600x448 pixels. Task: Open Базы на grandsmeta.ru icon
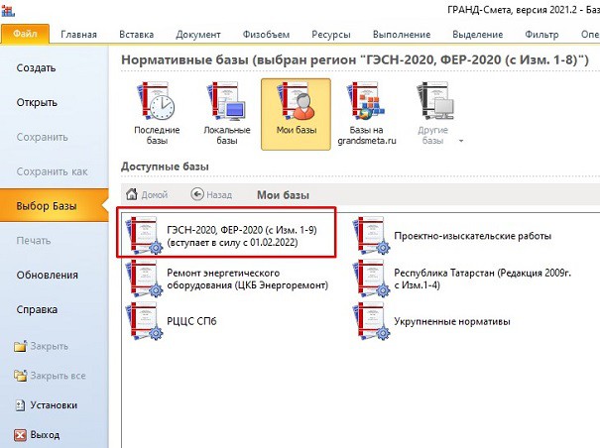pos(366,101)
